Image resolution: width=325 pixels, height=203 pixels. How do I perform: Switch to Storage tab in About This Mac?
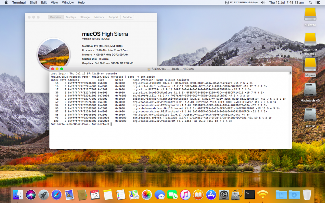85,17
